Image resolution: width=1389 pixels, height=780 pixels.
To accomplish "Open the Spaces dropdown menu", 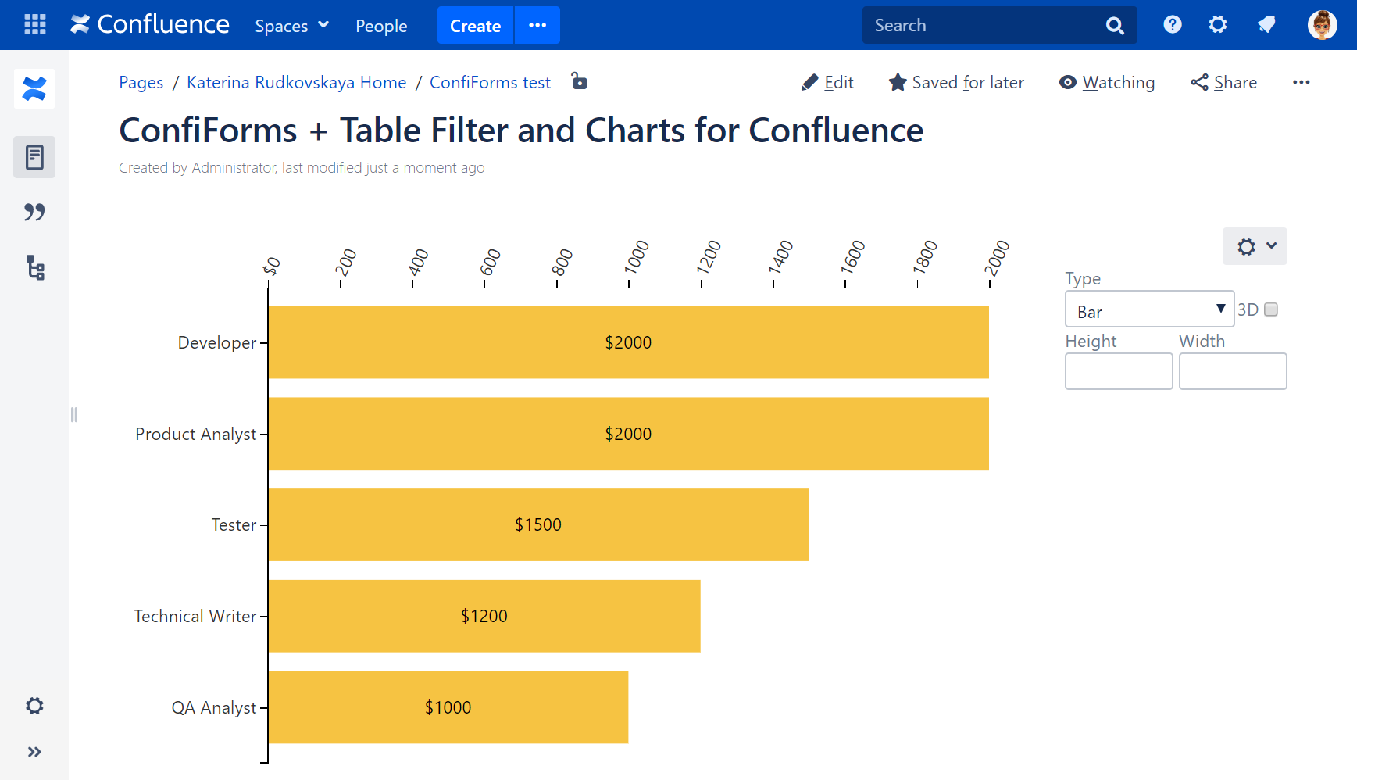I will click(x=291, y=25).
